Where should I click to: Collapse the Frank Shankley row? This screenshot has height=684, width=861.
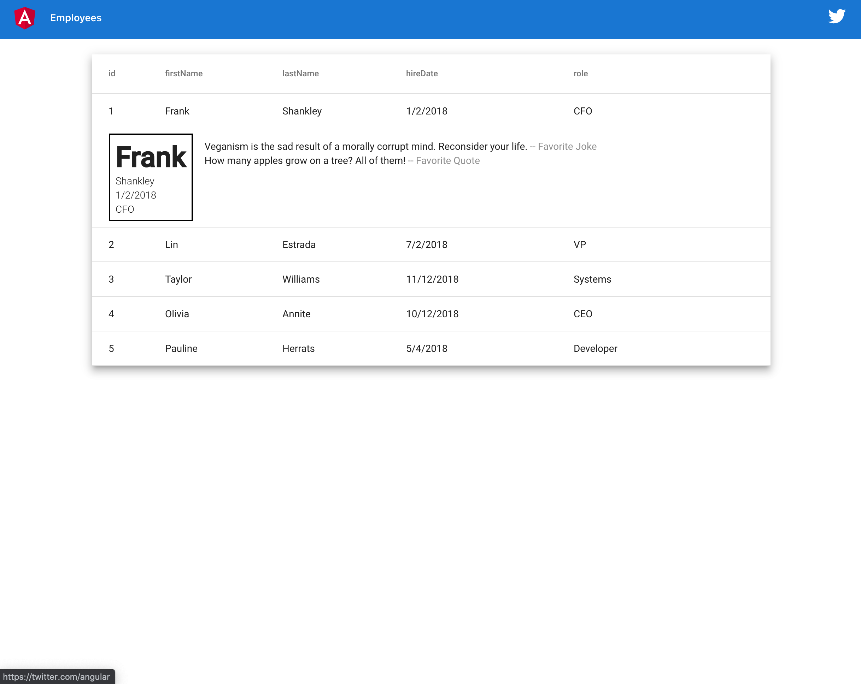[302, 111]
